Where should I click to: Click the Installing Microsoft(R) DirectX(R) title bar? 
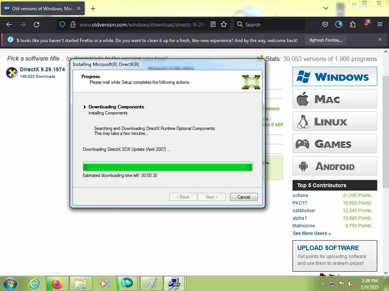(168, 64)
